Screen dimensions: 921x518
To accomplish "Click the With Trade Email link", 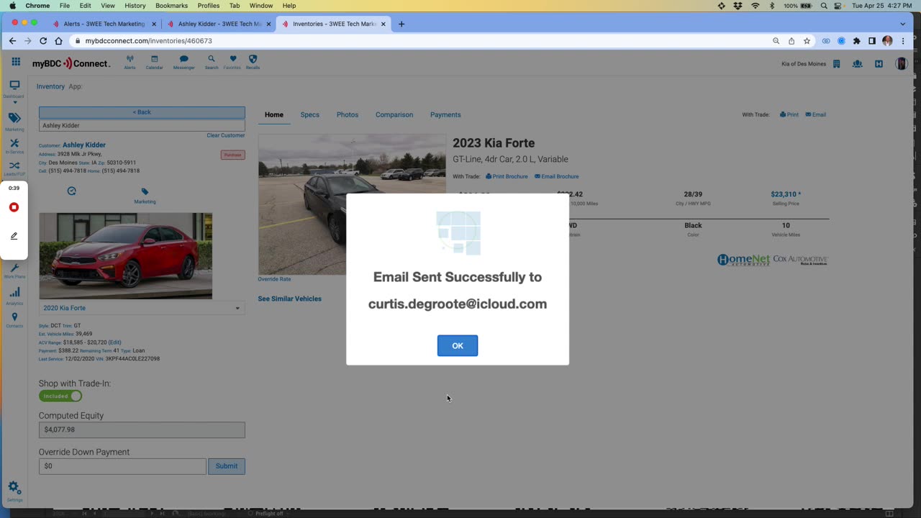I will pos(816,114).
